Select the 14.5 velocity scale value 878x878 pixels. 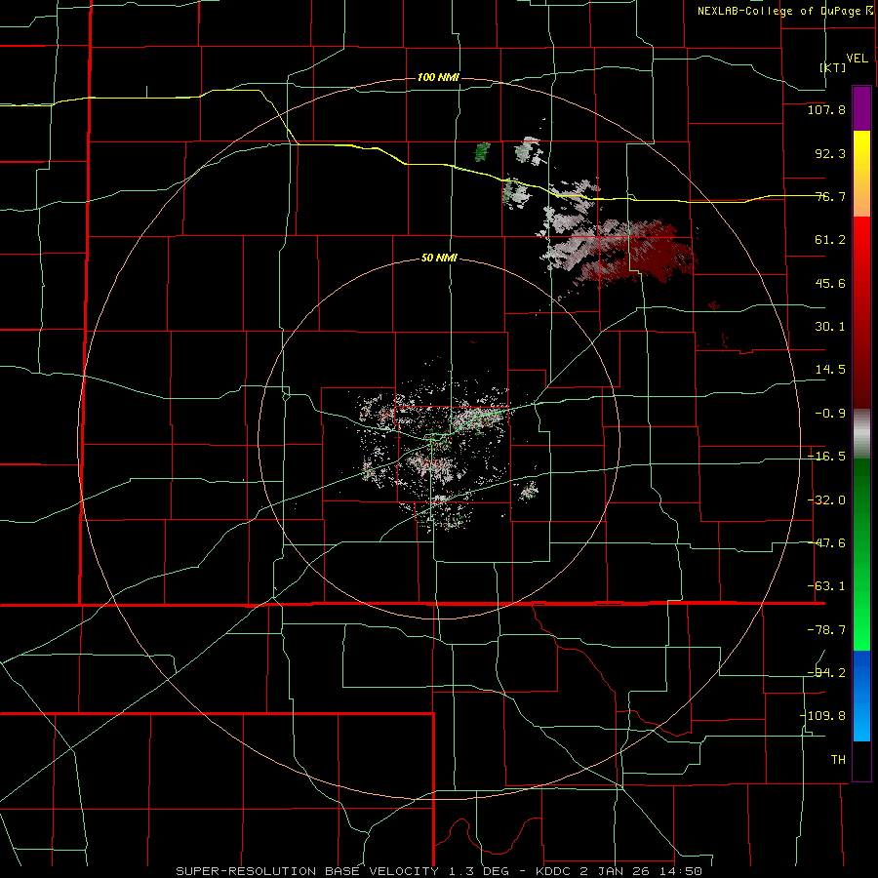pos(830,370)
